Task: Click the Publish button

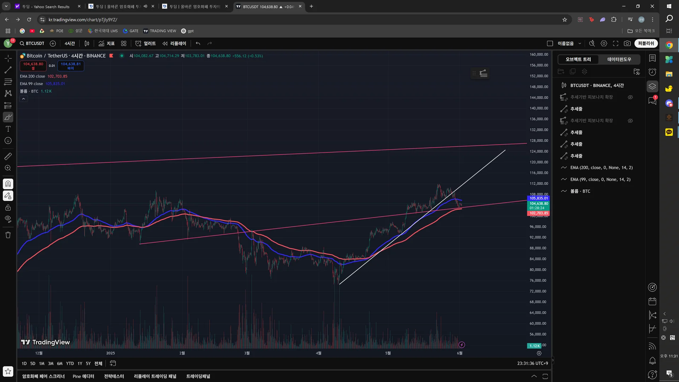Action: [x=646, y=44]
